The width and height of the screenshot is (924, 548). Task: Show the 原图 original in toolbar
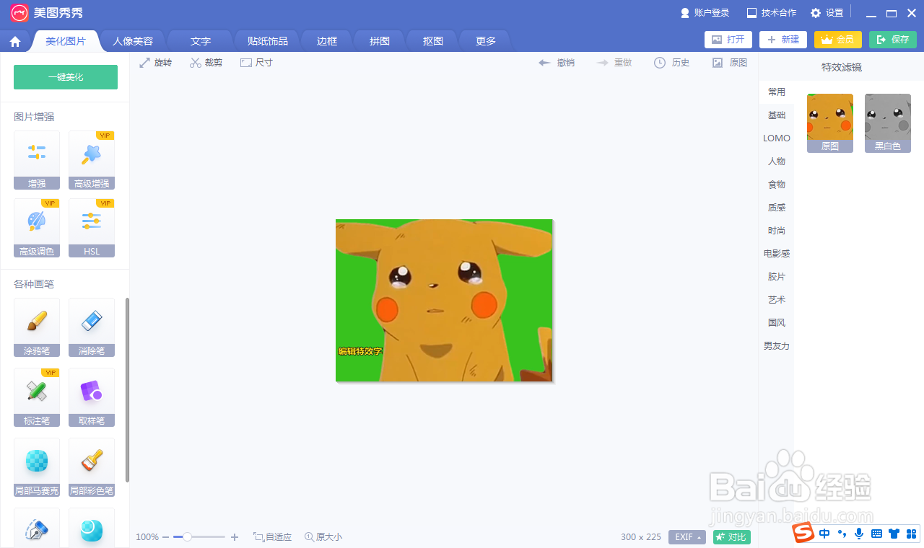pyautogui.click(x=730, y=63)
